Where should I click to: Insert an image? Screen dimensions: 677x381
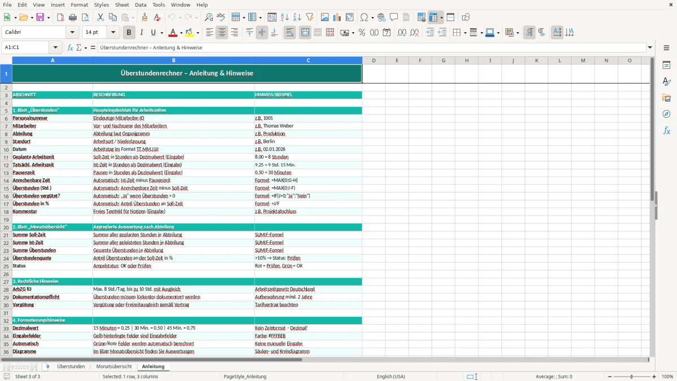(325, 17)
